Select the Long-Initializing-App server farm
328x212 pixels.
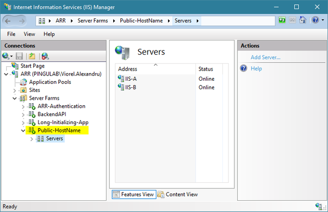click(63, 123)
